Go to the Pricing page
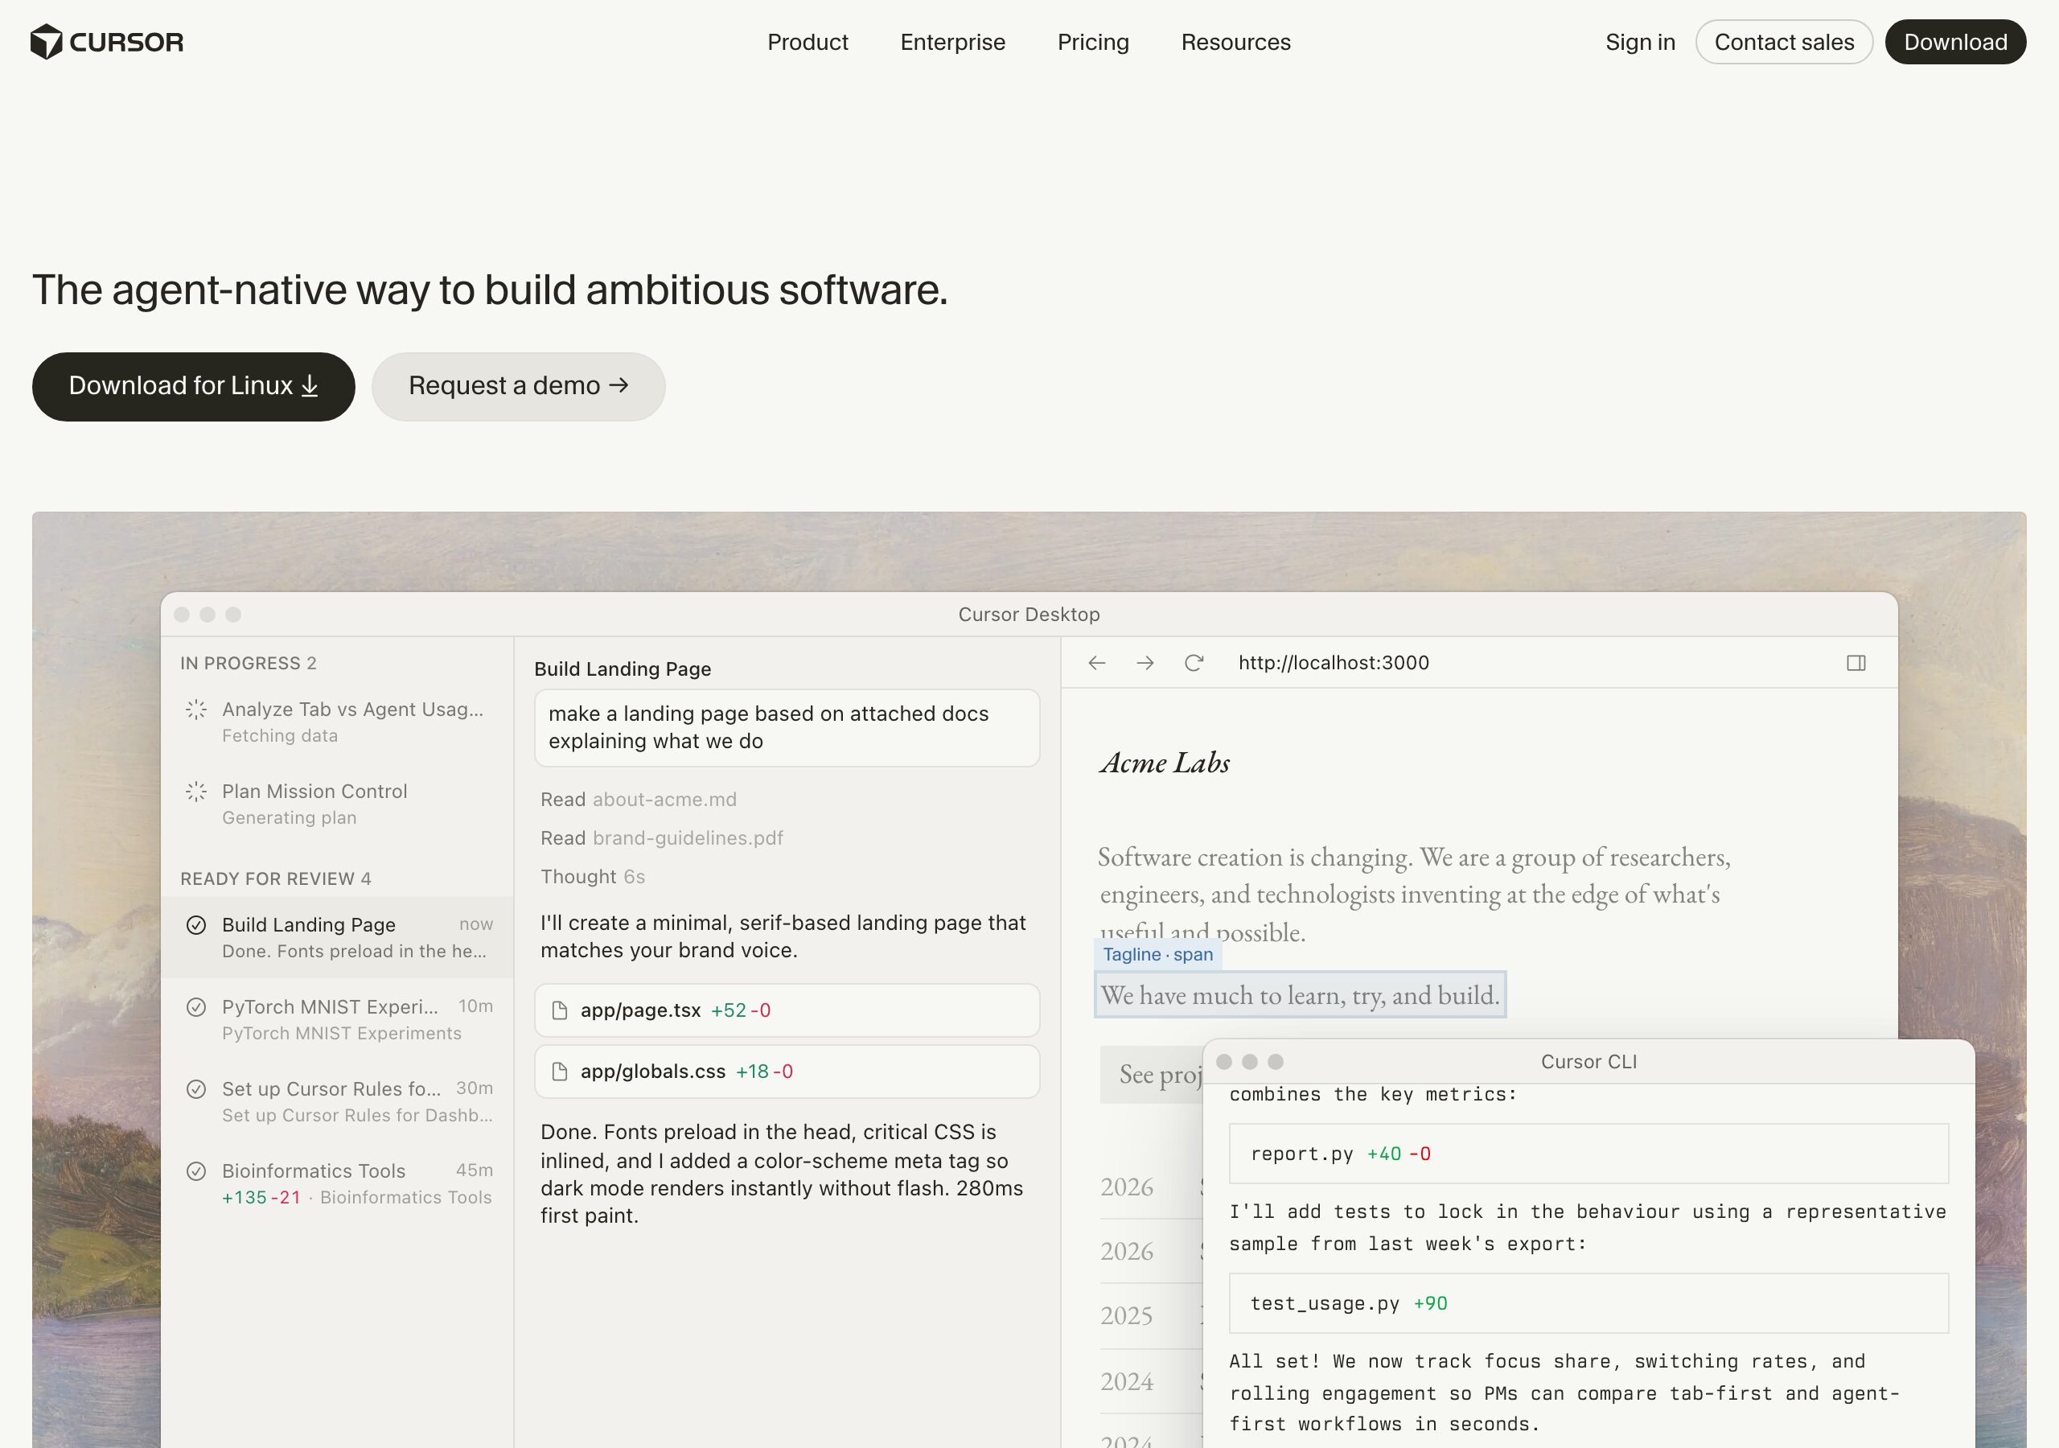 tap(1092, 42)
